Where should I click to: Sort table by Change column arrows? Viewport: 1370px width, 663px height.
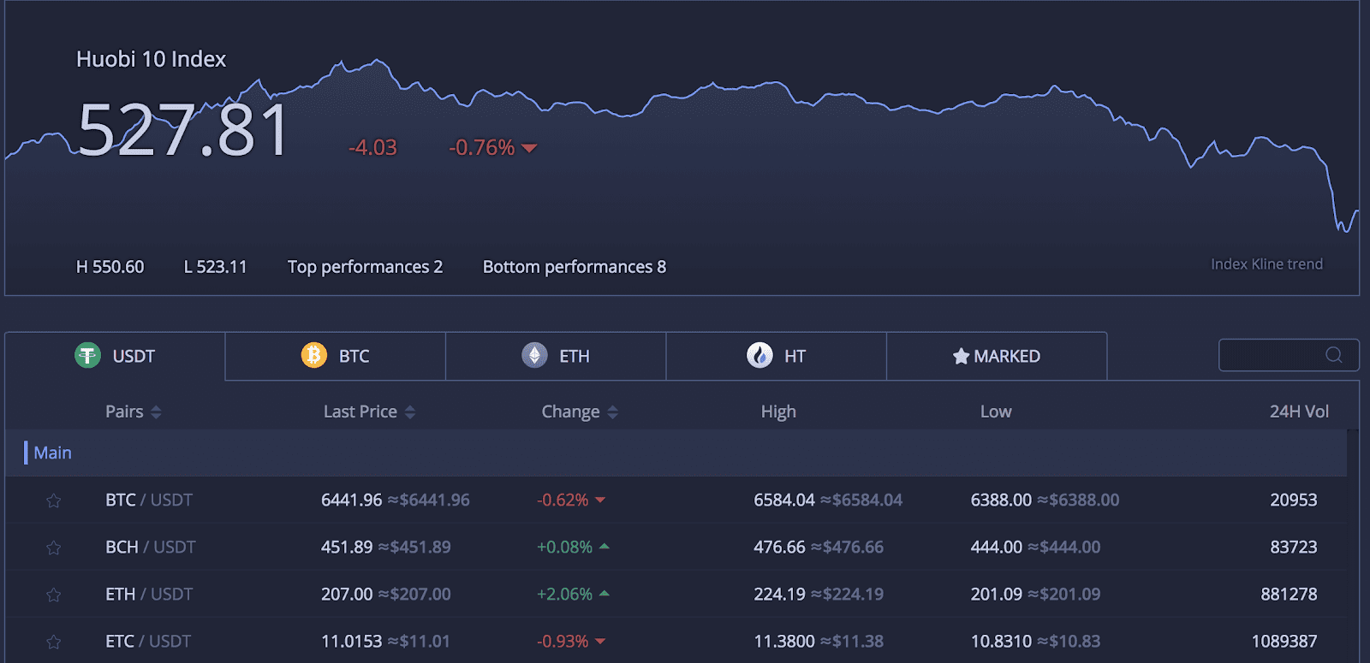tap(612, 412)
